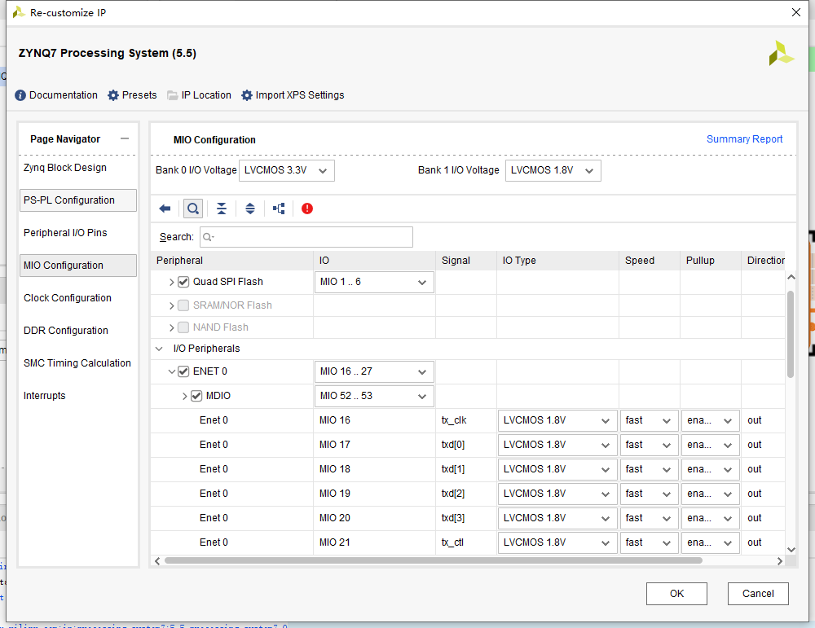Click the horizontal scrollbar thumb

(x=434, y=560)
